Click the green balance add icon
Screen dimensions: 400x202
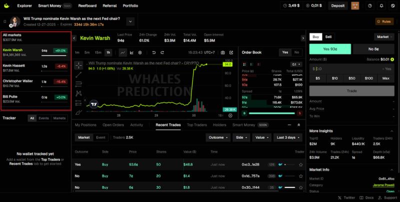click(392, 59)
